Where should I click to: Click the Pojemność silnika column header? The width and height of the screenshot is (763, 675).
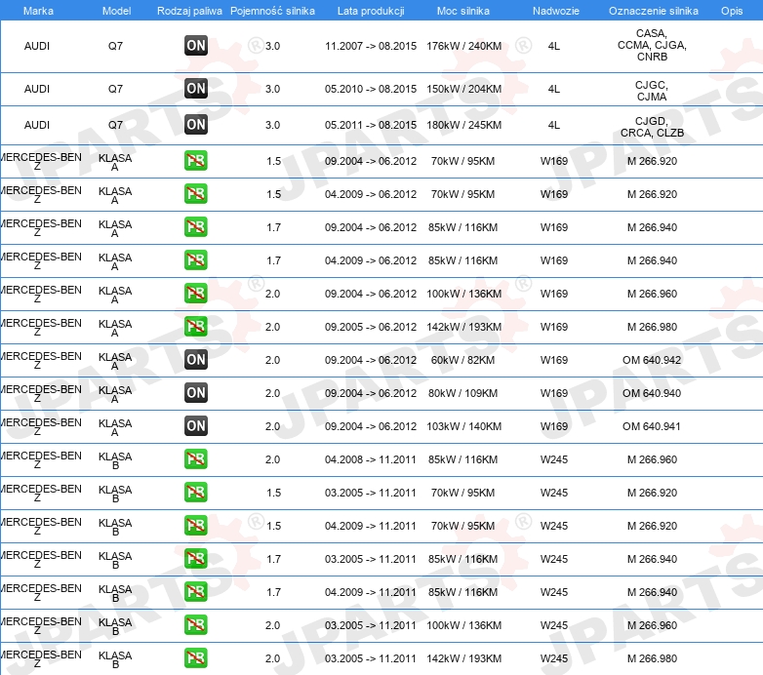(272, 11)
